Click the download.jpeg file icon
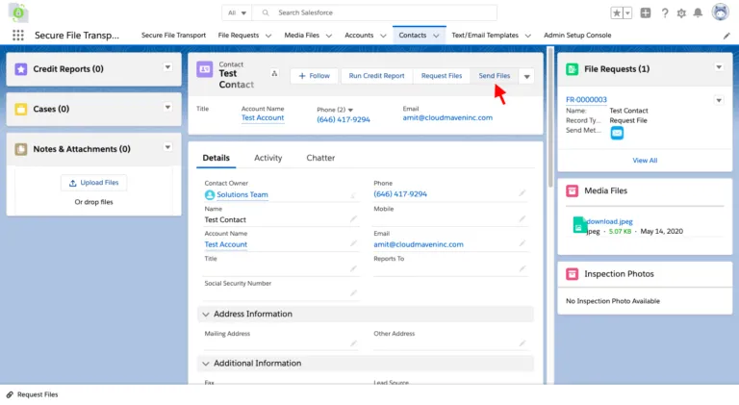This screenshot has width=739, height=405. 579,225
